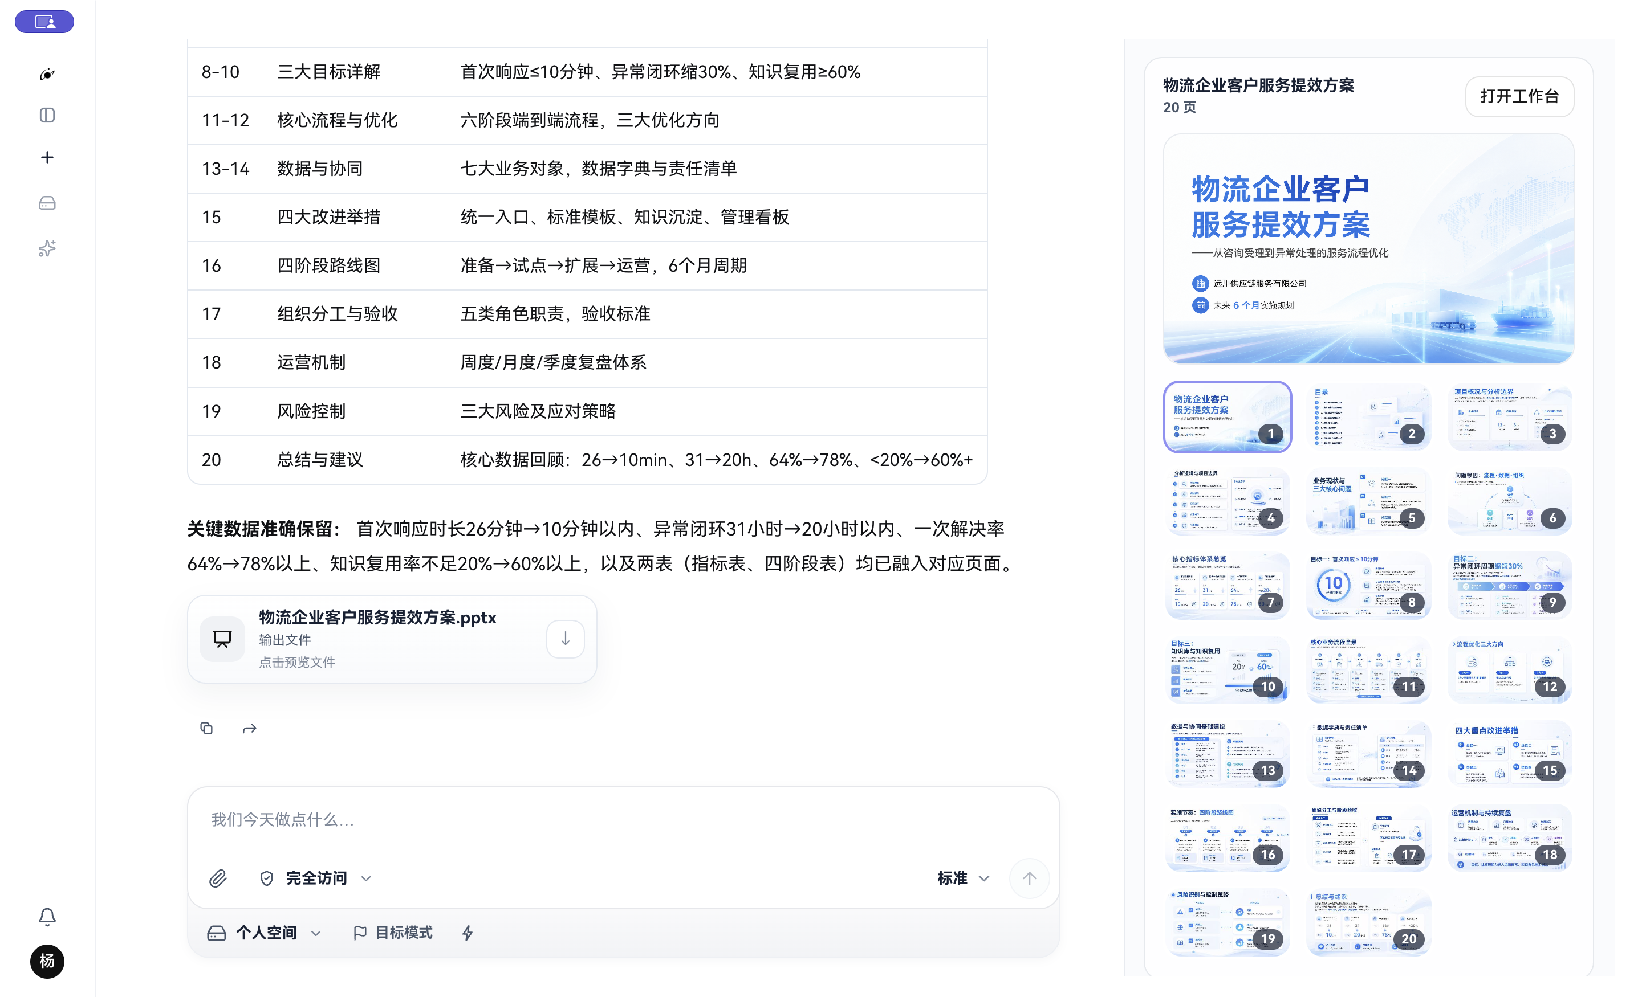Select slide thumbnail 7 核心指标体系
1642x997 pixels.
click(1227, 585)
